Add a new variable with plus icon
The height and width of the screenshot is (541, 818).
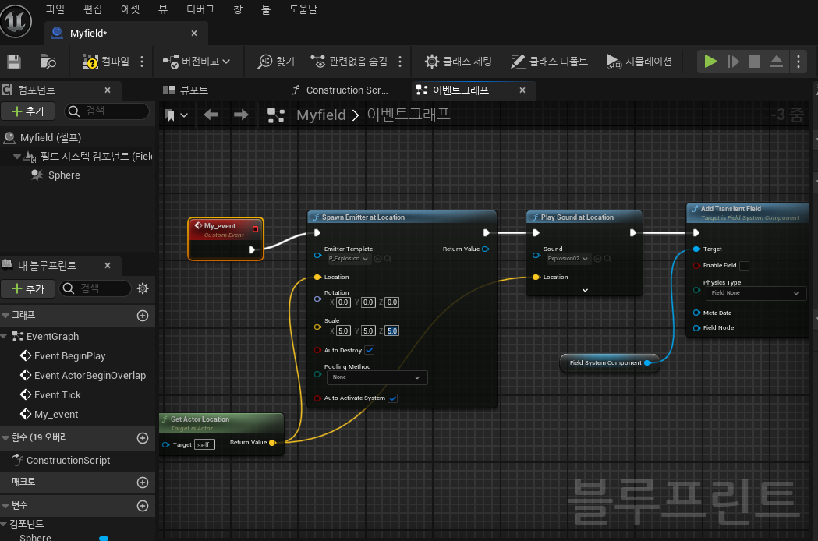[143, 506]
